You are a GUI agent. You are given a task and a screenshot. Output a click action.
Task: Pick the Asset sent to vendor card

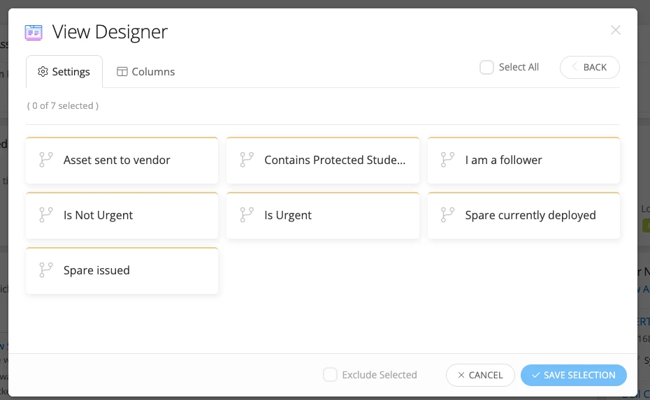click(x=122, y=161)
